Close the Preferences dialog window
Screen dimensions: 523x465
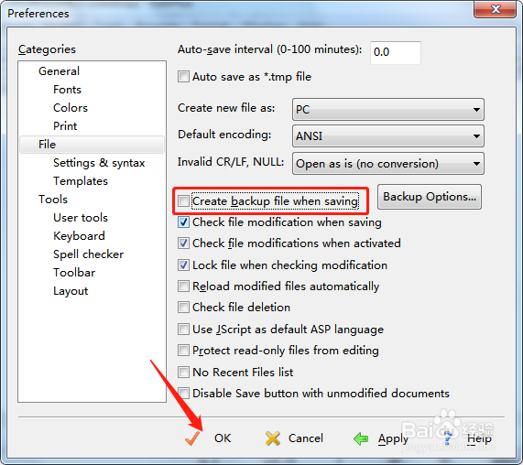coord(496,9)
